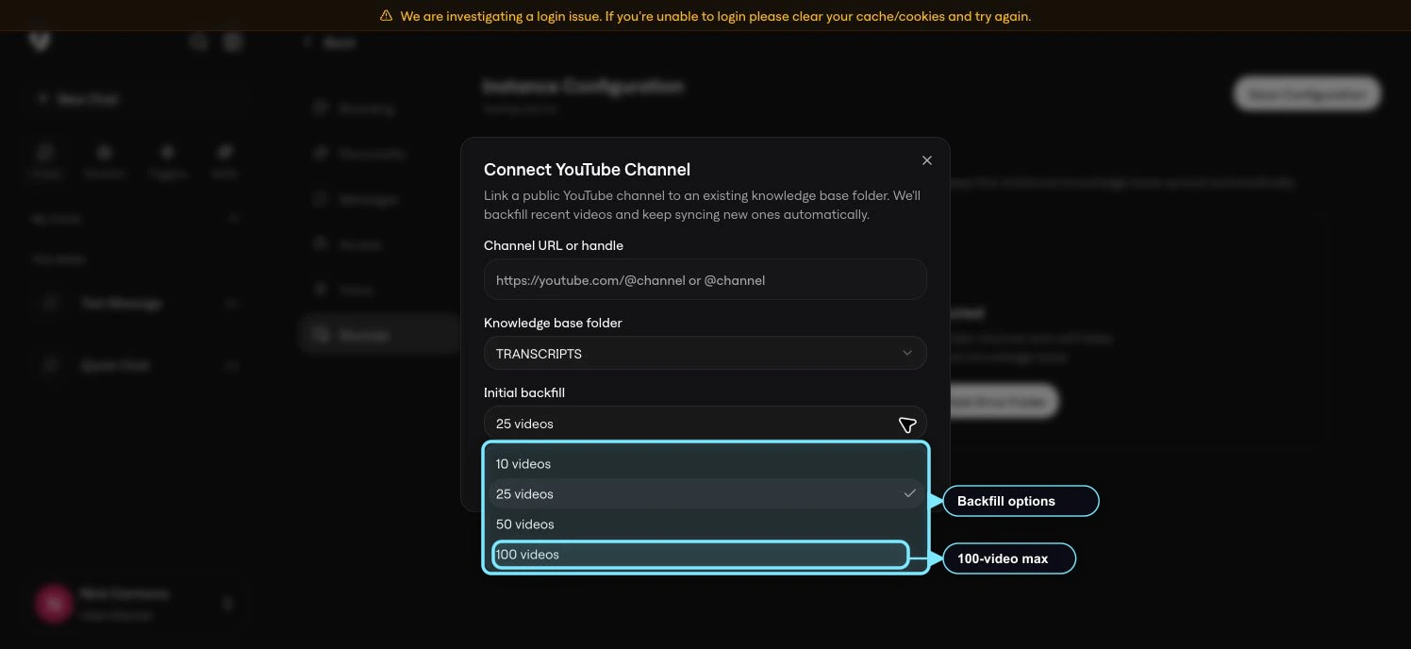Click the login issue notice text
1411x649 pixels.
point(715,16)
